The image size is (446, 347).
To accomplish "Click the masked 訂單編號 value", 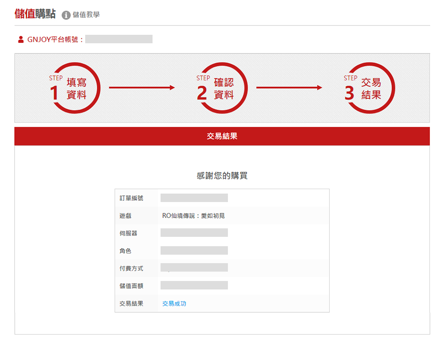I will [x=194, y=198].
